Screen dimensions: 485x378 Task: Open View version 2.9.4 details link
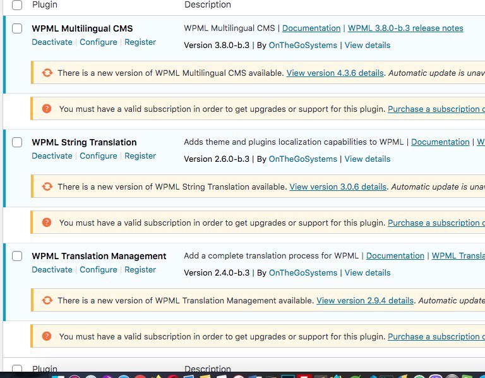365,301
